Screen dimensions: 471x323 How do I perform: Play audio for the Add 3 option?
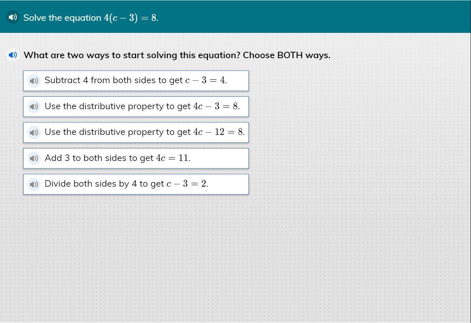pyautogui.click(x=34, y=158)
